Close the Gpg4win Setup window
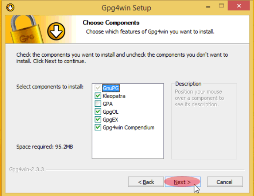Screen dimensions: 254x196 239,6
